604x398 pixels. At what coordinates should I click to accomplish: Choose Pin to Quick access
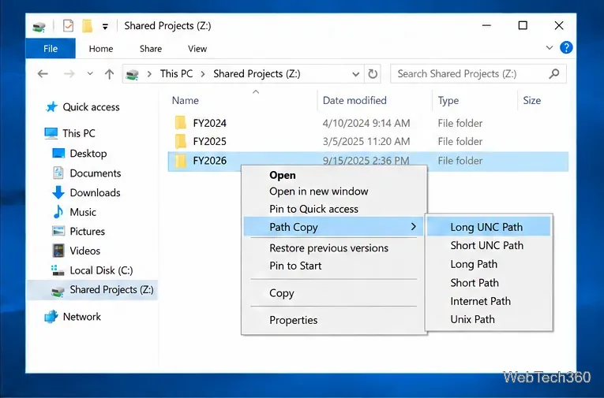pyautogui.click(x=313, y=209)
